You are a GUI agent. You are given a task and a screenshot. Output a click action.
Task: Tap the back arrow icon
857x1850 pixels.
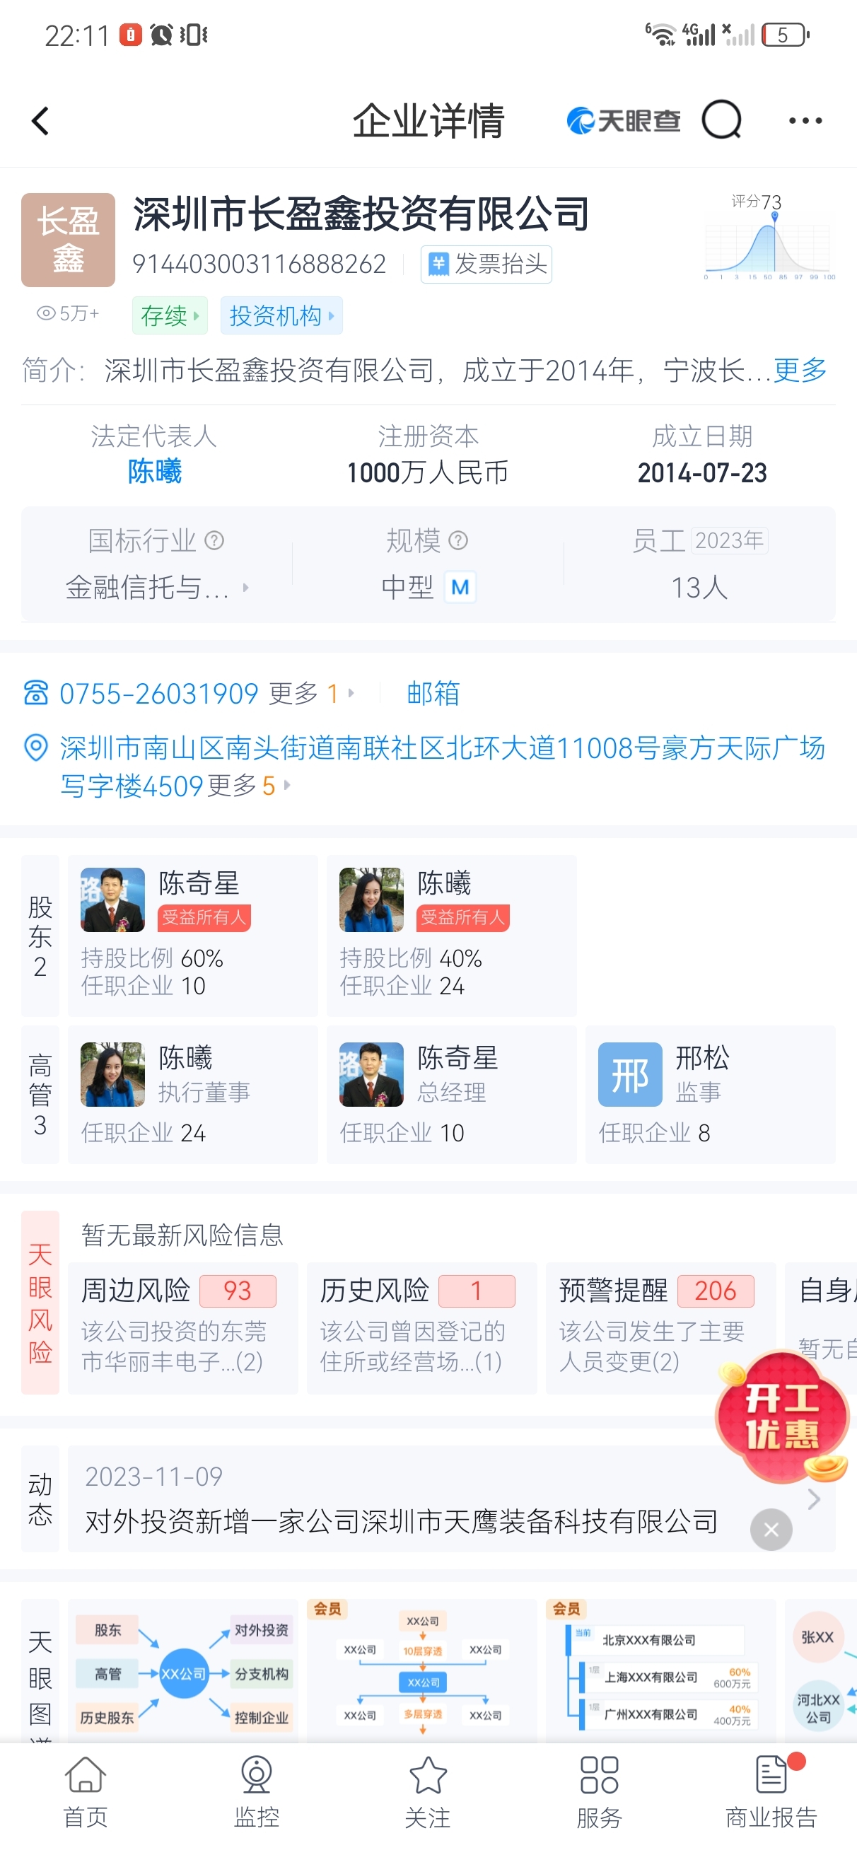coord(40,121)
